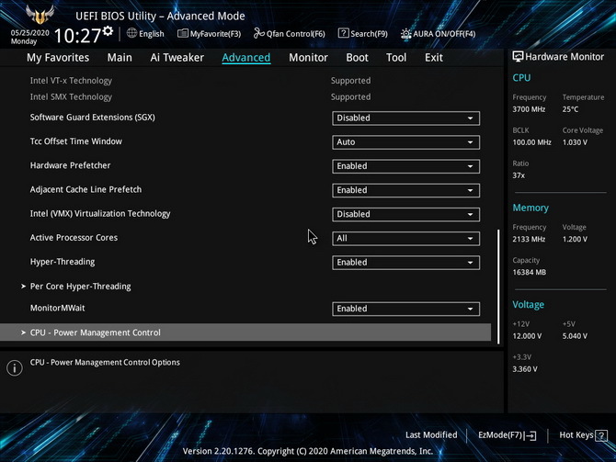Click the settings gear next to clock
The width and height of the screenshot is (616, 462).
108,31
